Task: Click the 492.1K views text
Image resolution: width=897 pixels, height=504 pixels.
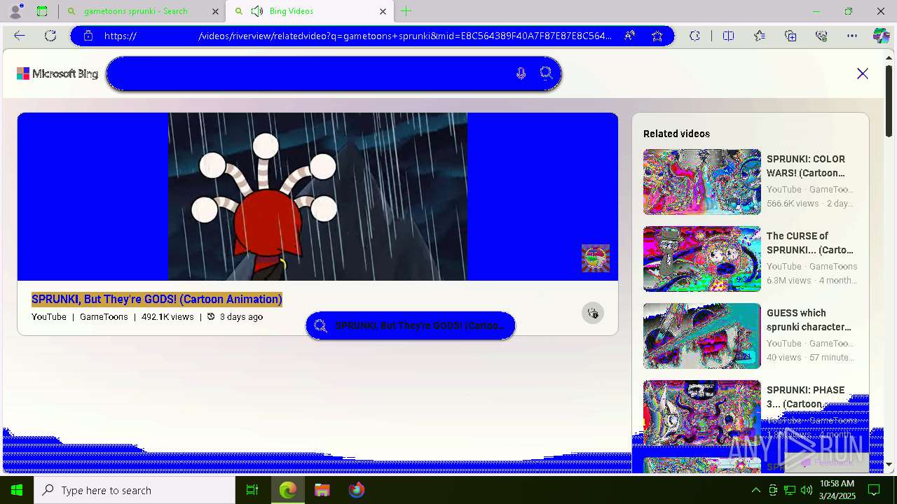Action: (x=167, y=317)
